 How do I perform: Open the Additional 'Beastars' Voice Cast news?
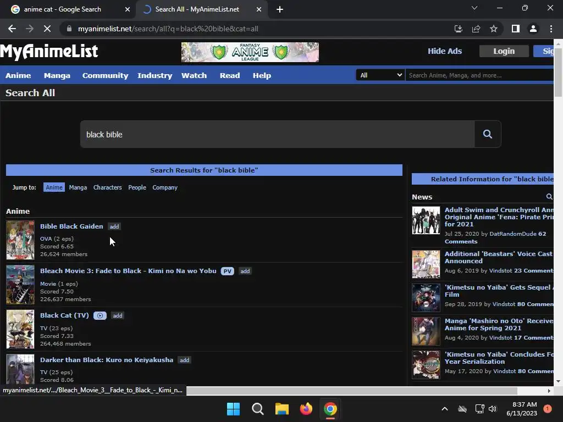point(498,257)
